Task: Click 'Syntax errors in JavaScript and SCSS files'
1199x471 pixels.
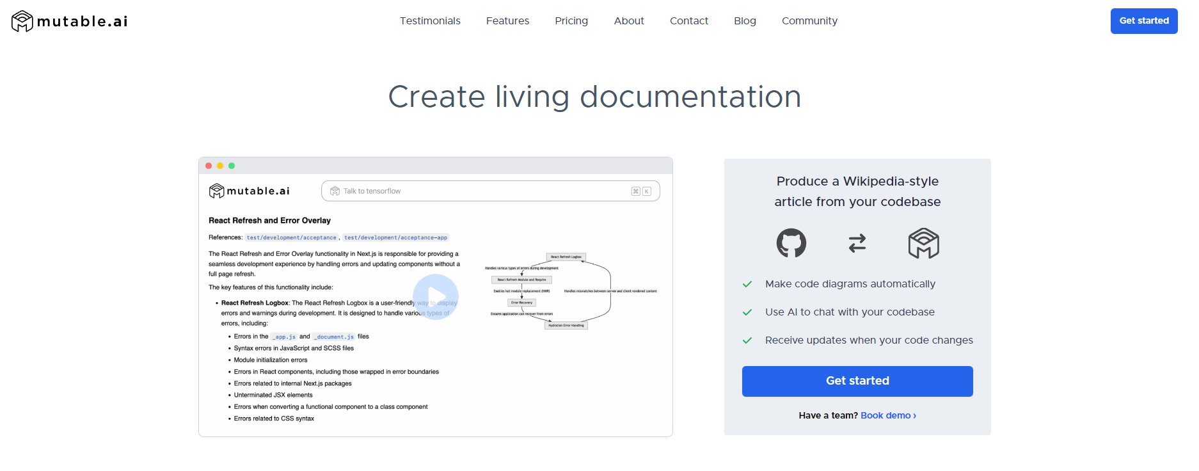Action: 294,348
